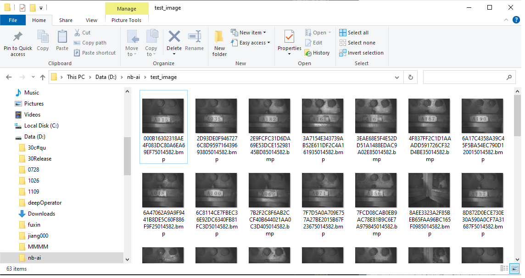Go up one folder level
Image resolution: width=525 pixels, height=278 pixels.
(43, 77)
